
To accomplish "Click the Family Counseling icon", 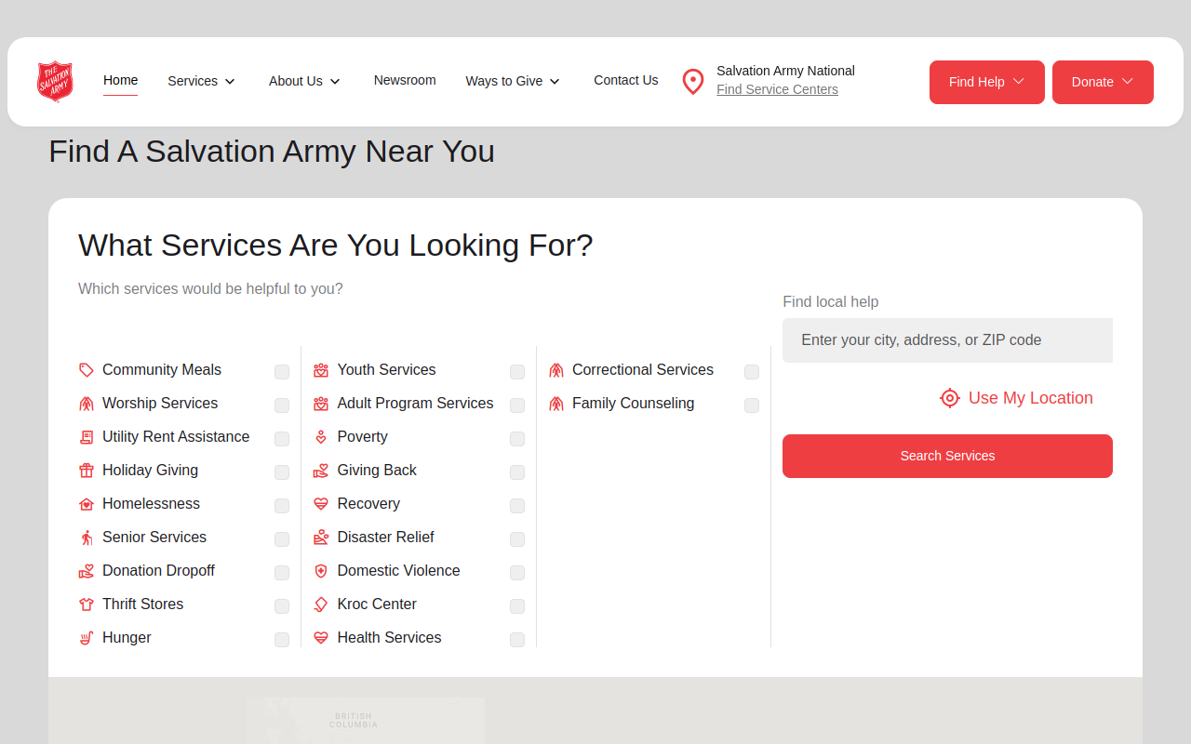I will click(556, 404).
